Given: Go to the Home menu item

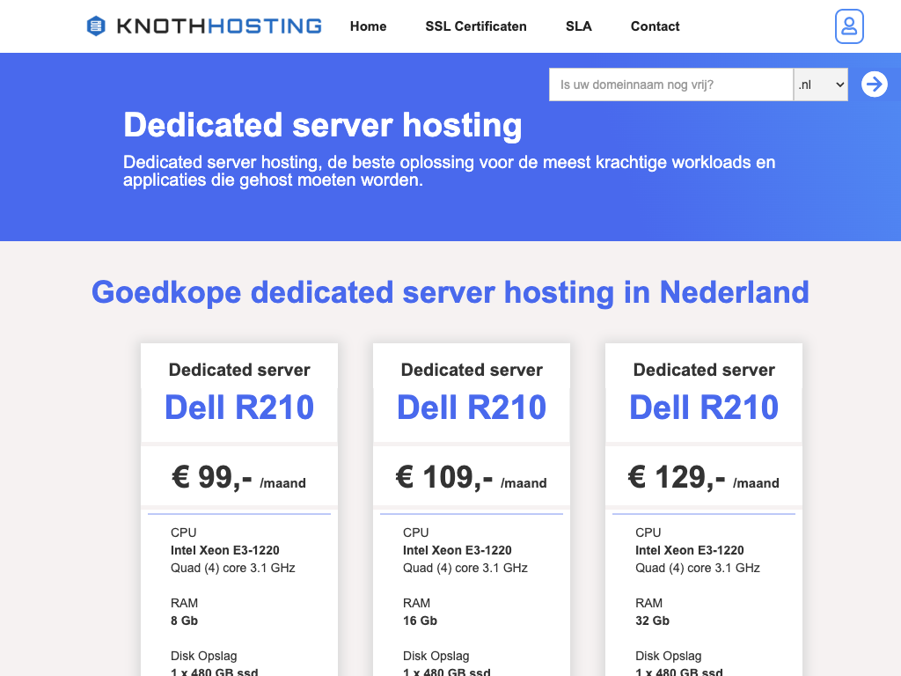Looking at the screenshot, I should (368, 26).
